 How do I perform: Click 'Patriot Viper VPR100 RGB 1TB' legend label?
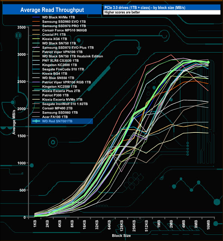tap(67, 82)
